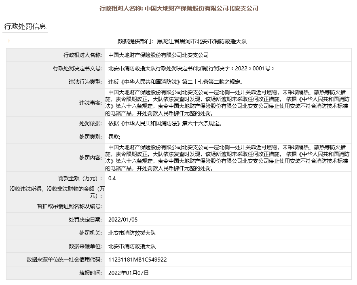357x285 pixels.
Task: Click 北安市消防救援大队 in 处罚机关 row
Action: 132,233
